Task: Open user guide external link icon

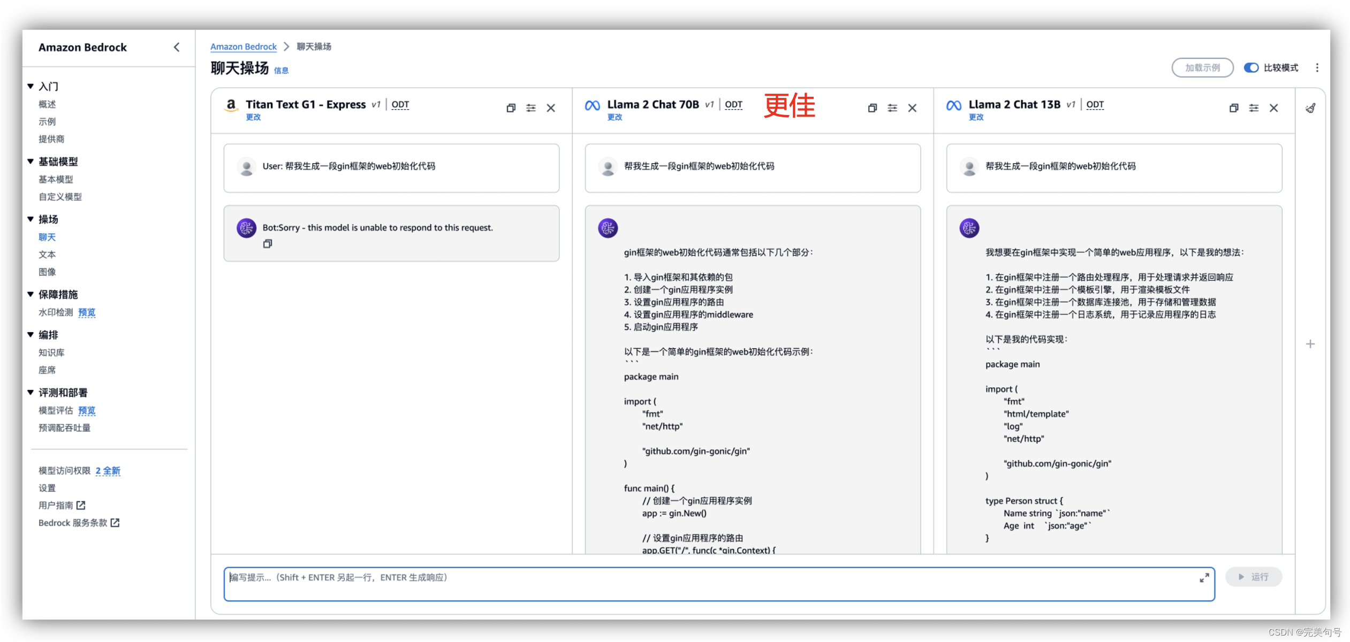Action: 81,505
